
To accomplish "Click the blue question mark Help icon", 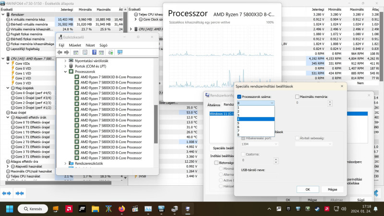I will (x=94, y=52).
